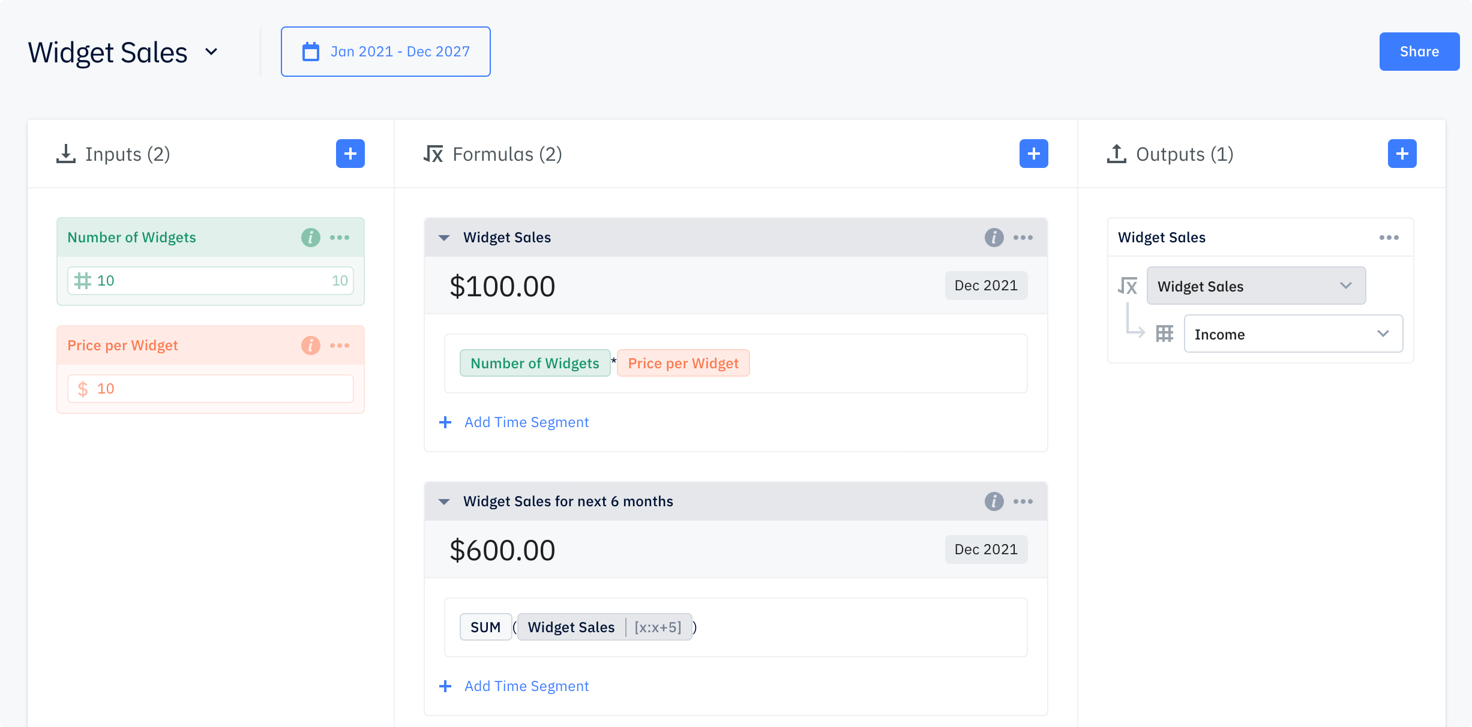Viewport: 1472px width, 727px height.
Task: Show info for Number of Widgets input
Action: pos(310,238)
